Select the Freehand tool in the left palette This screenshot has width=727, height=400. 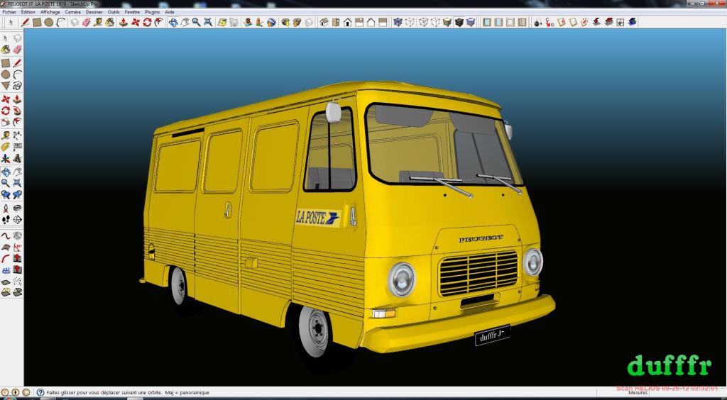tap(17, 86)
